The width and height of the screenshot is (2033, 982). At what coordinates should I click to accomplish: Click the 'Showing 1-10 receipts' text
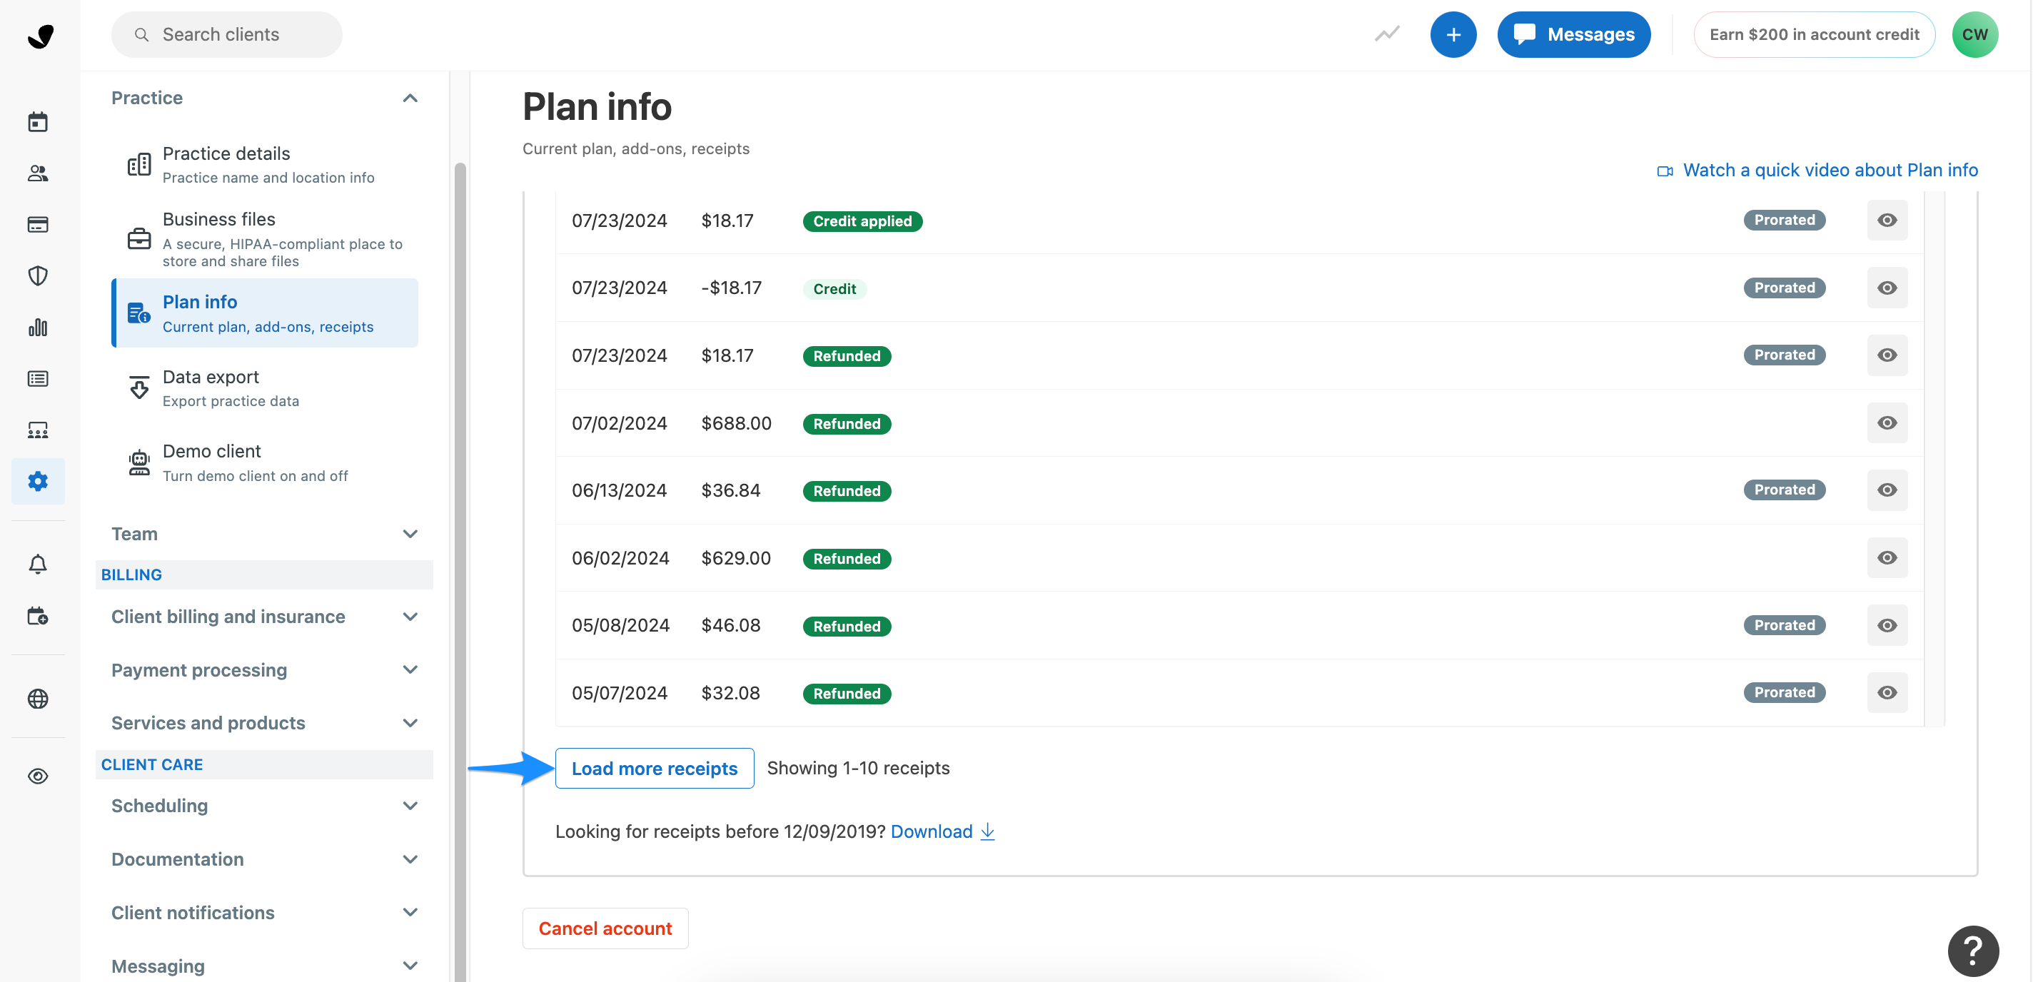[x=858, y=768]
